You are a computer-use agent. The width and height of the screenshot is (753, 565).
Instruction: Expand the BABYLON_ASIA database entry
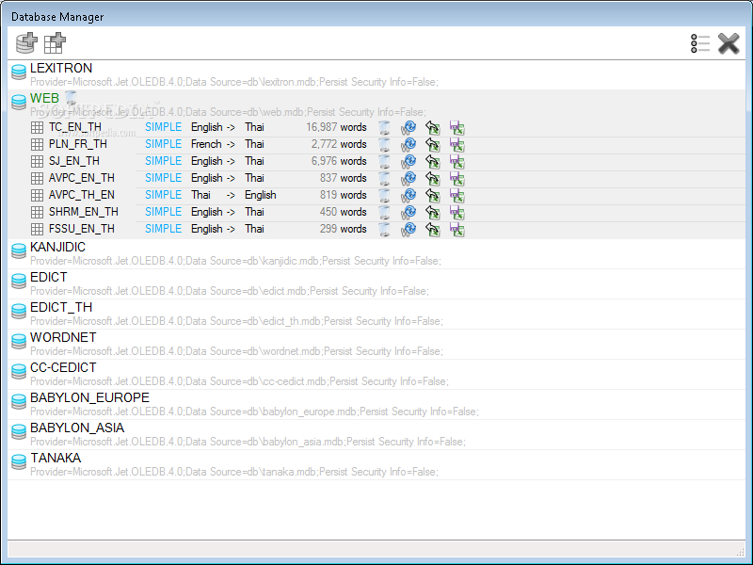(x=19, y=431)
